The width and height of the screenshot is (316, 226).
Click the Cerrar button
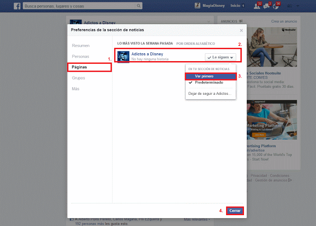[x=235, y=211]
